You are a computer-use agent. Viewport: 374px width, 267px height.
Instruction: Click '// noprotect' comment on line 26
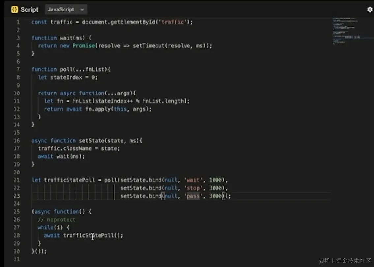click(x=57, y=220)
